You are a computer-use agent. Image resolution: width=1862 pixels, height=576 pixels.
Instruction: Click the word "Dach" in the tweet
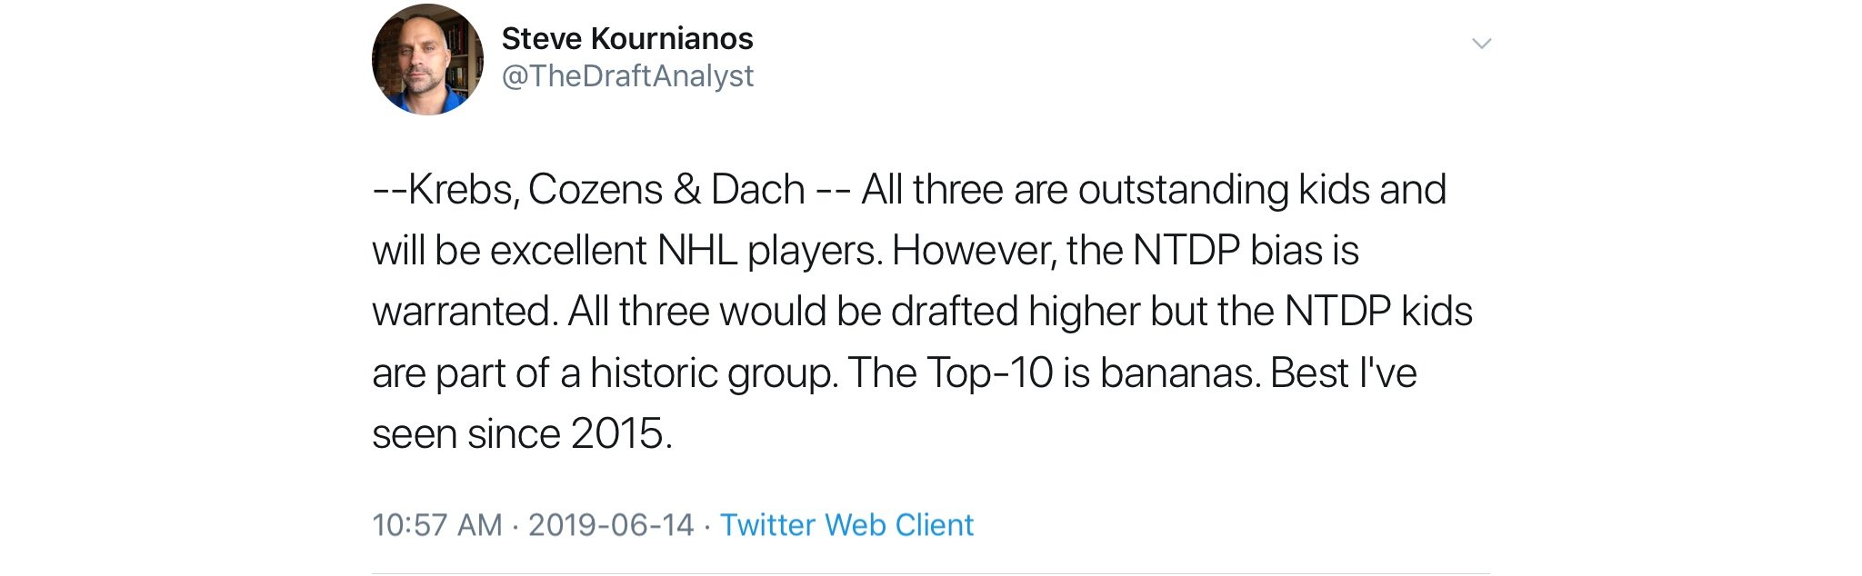[757, 190]
